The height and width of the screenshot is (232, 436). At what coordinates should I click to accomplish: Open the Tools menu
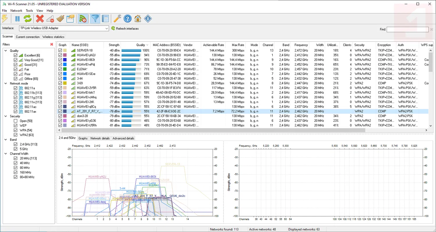tap(29, 11)
